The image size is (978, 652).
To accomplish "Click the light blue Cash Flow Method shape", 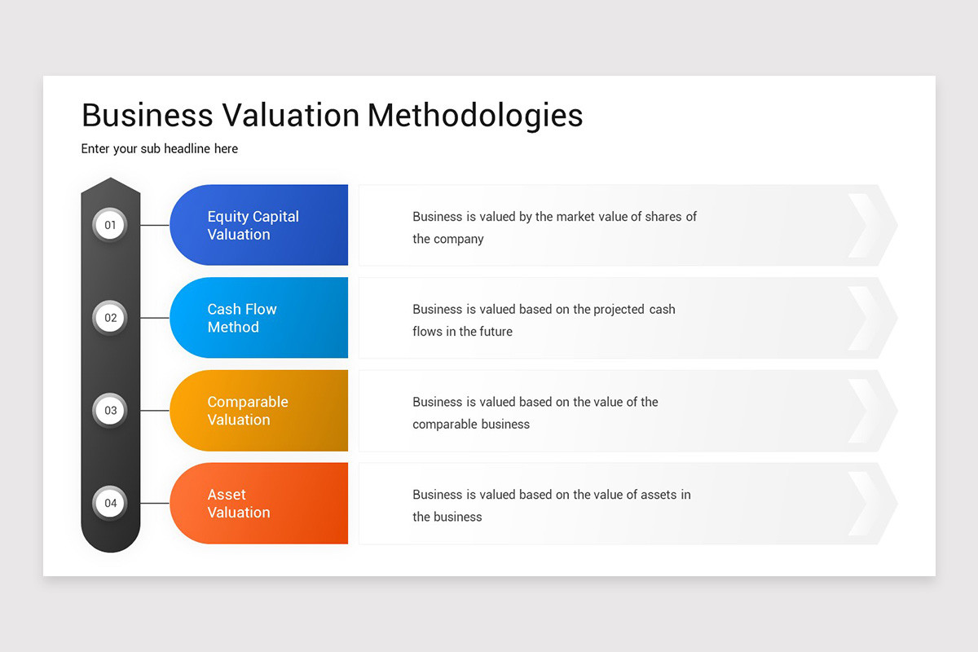I will coord(259,318).
